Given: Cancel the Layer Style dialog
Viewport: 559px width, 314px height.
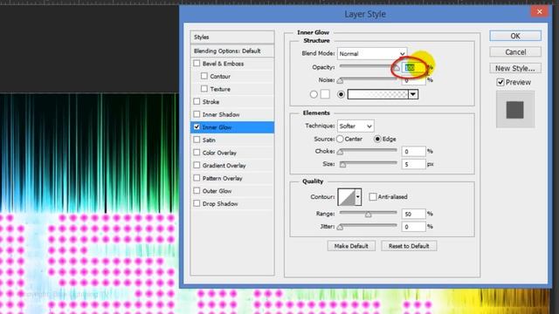Looking at the screenshot, I should coord(515,52).
